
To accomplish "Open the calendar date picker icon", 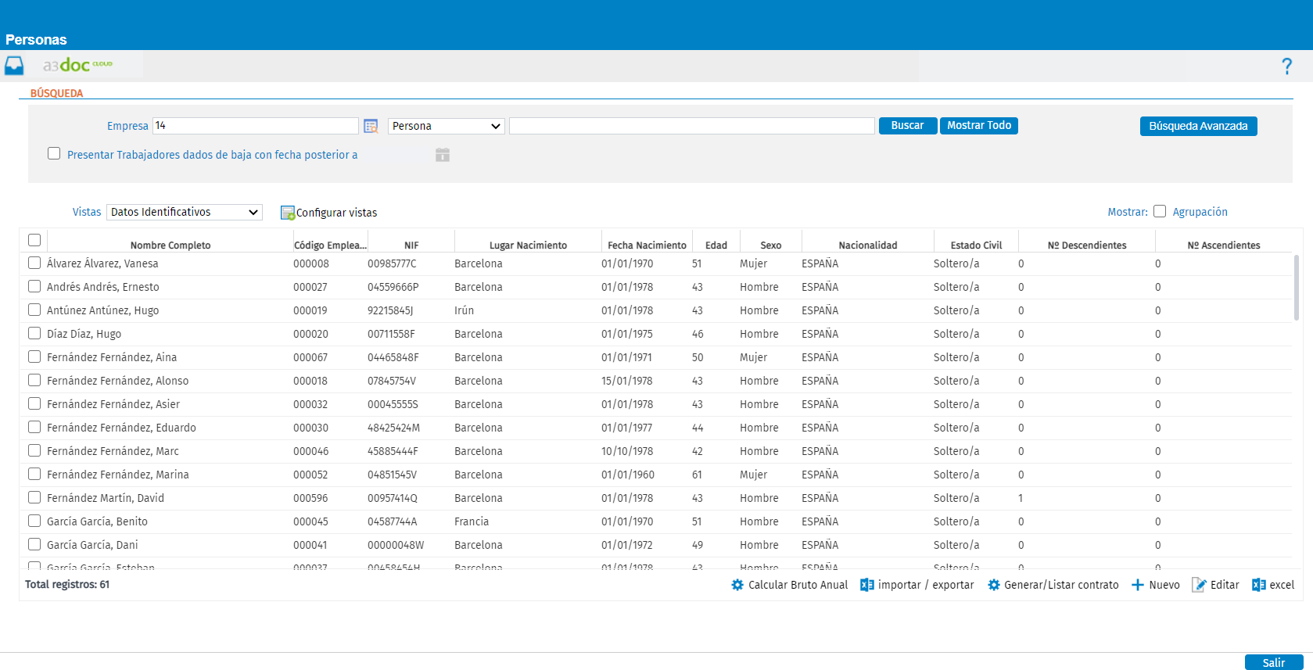I will [x=443, y=155].
